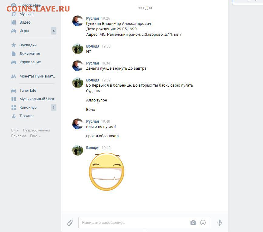Viewport: 263px width, 232px height.
Task: Click the music note icon
Action: coord(14,14)
